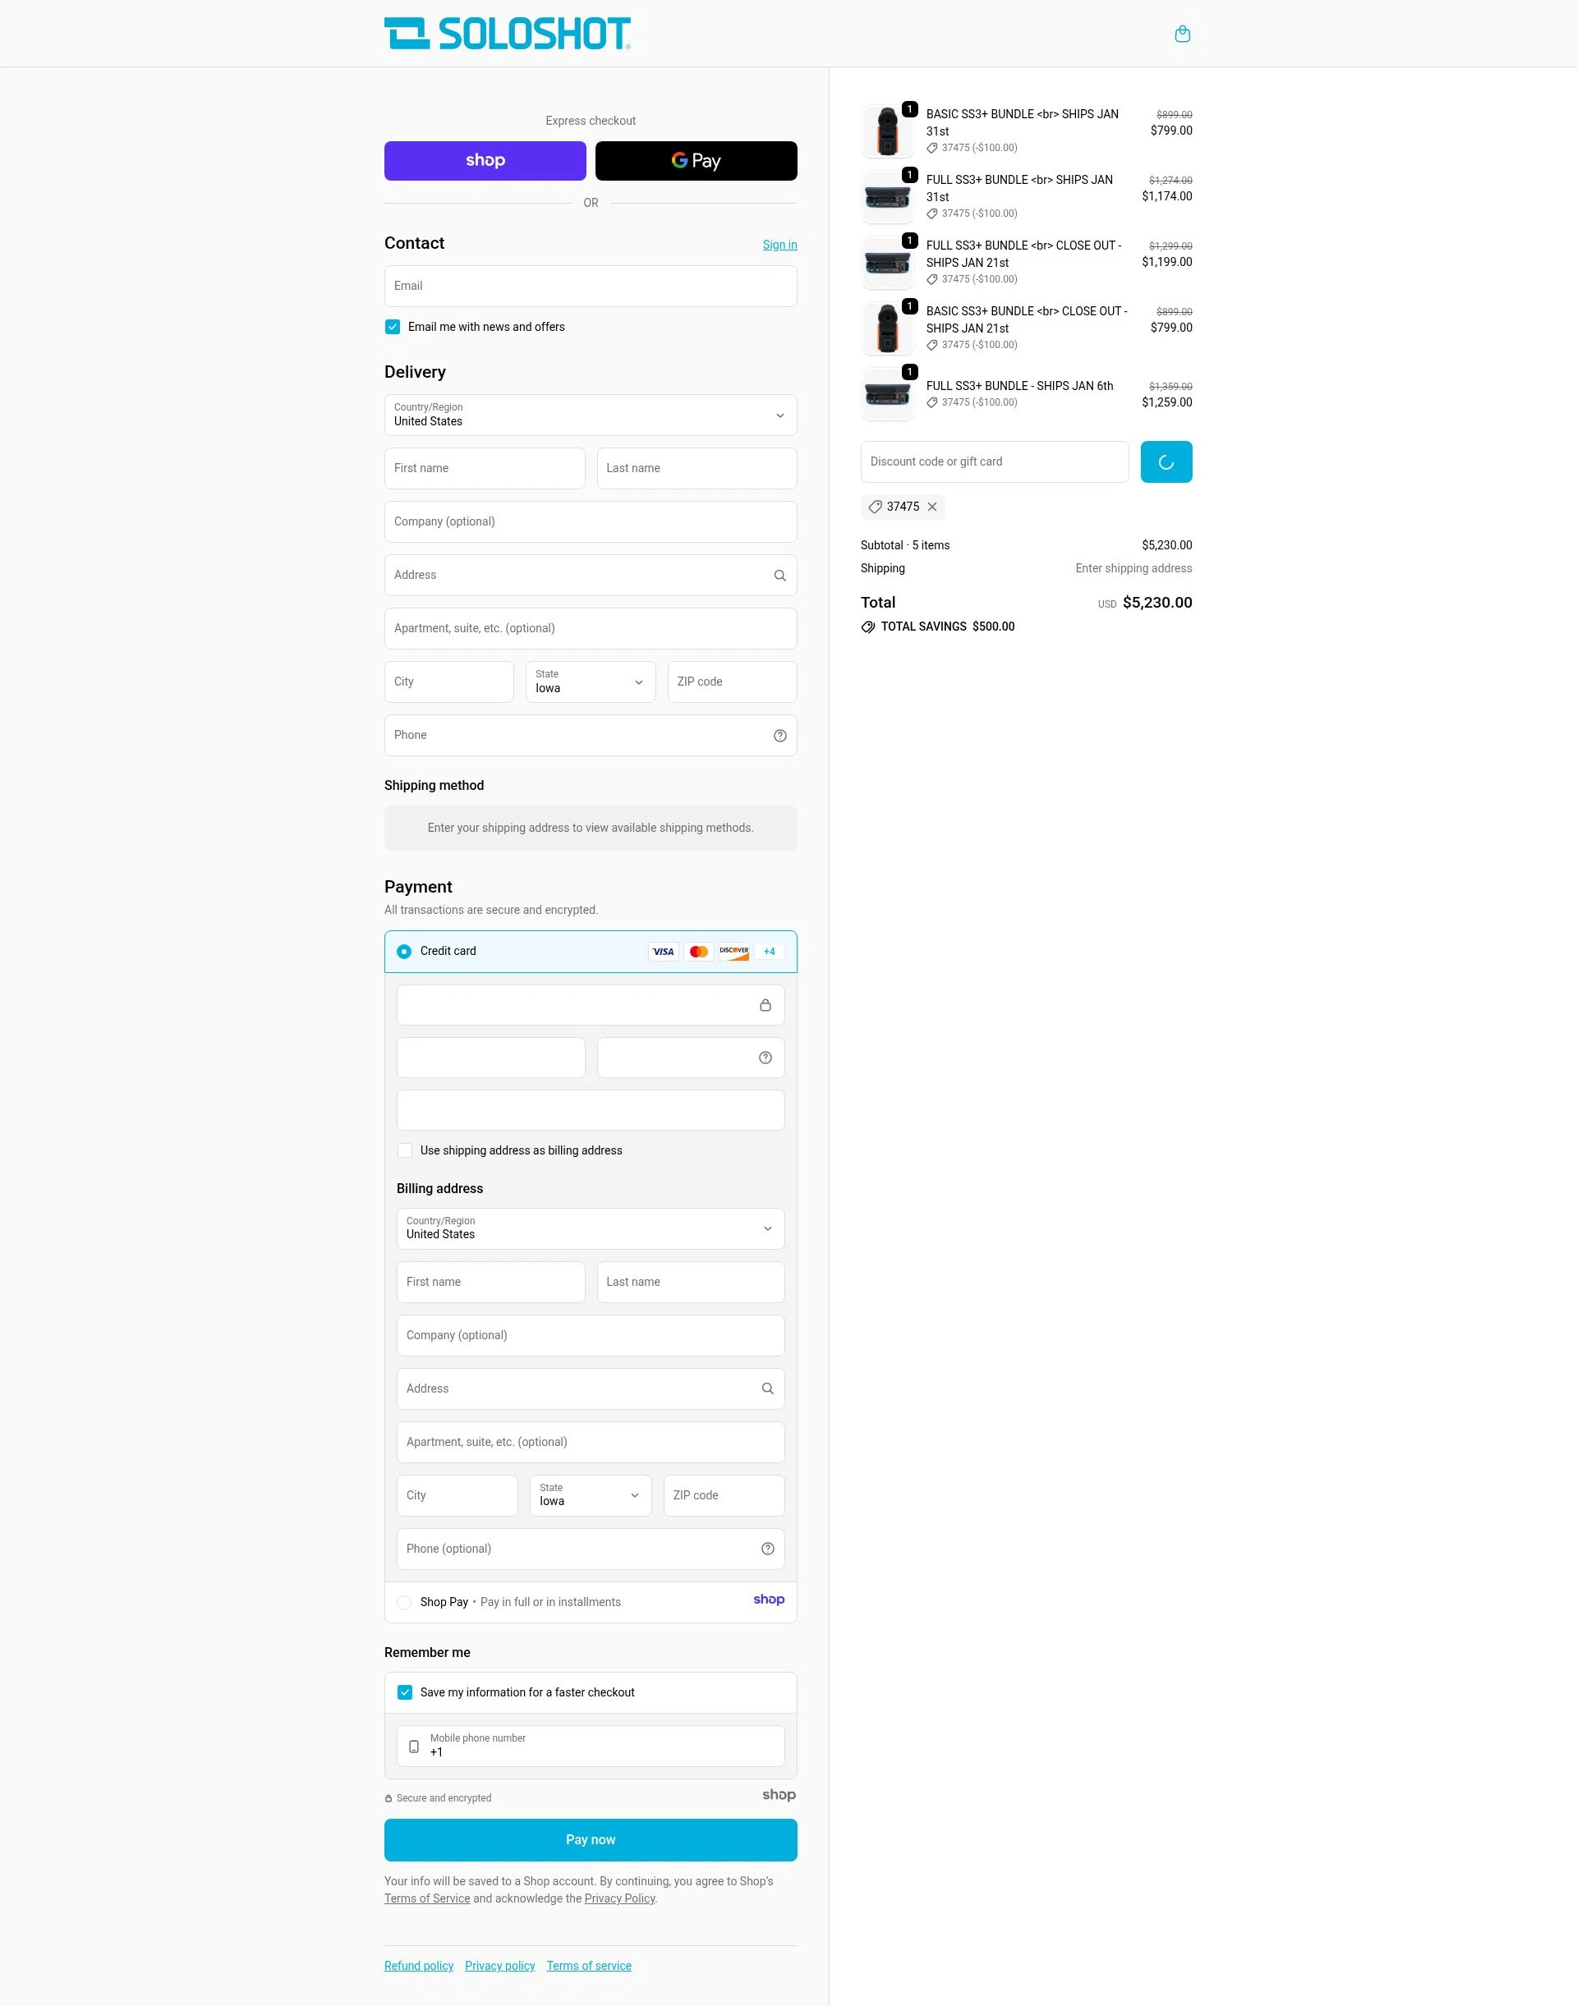
Task: Open the delivery Country/Region dropdown
Action: (x=590, y=415)
